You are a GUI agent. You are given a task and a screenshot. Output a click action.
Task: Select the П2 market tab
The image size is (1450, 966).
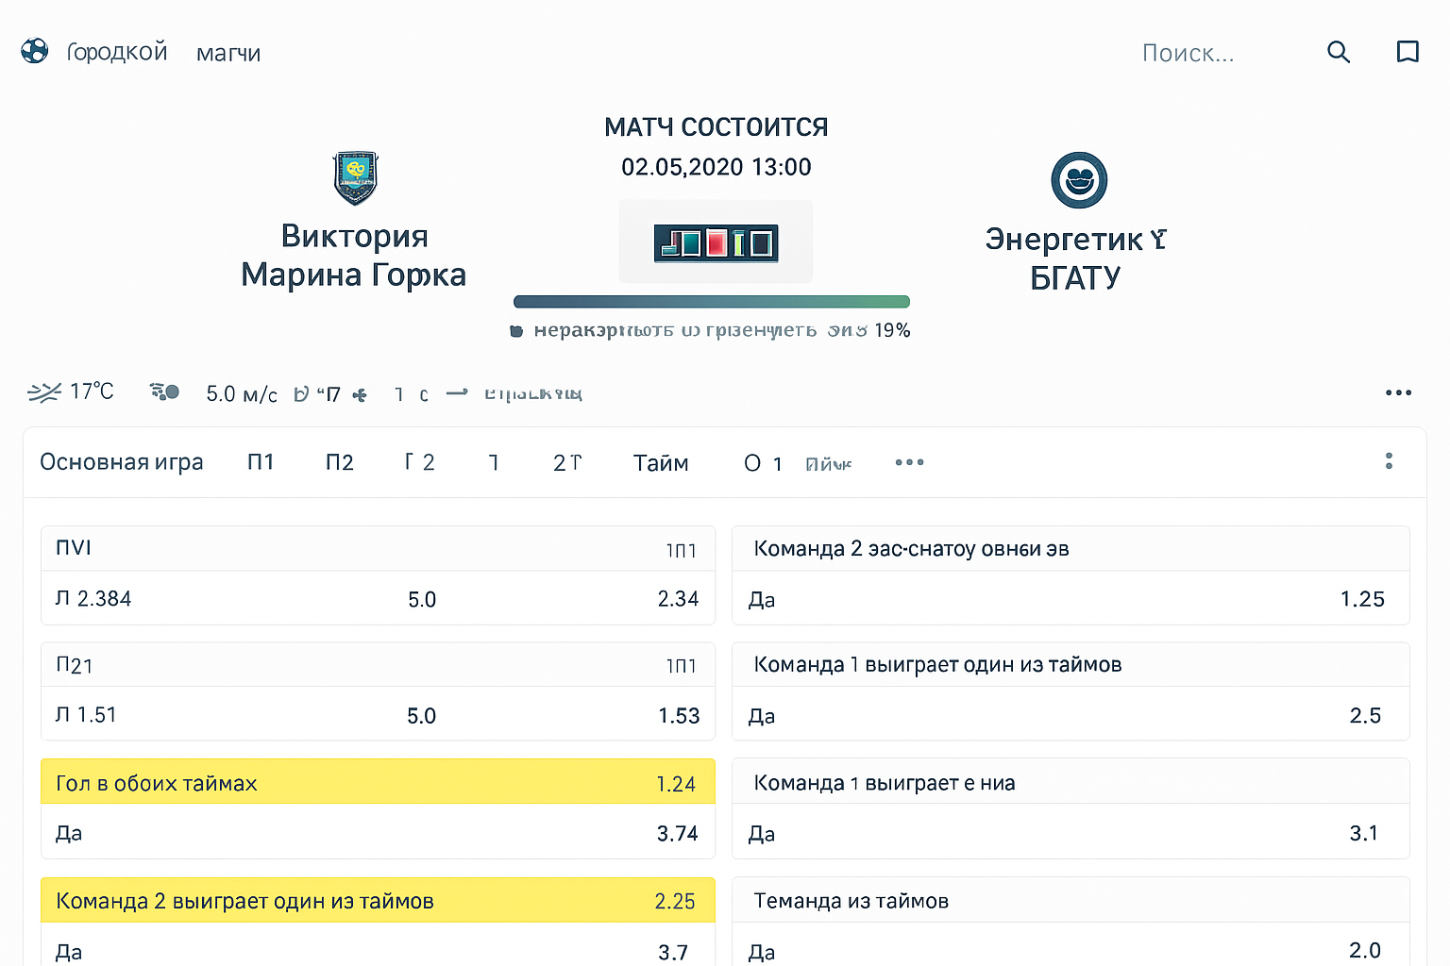click(x=340, y=462)
